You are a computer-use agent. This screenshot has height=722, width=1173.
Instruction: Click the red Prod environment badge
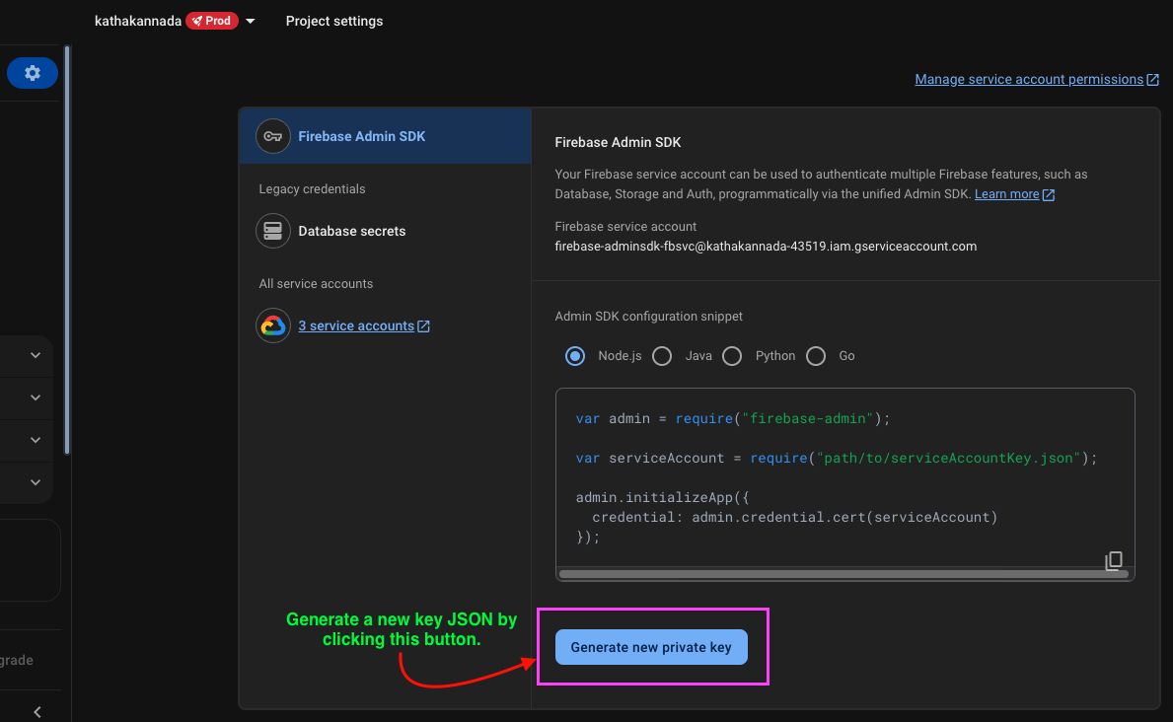212,21
